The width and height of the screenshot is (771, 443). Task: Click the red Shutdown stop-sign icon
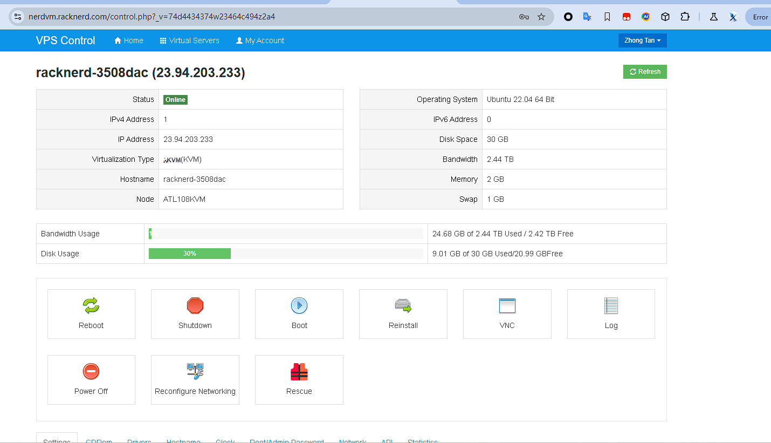(x=195, y=306)
